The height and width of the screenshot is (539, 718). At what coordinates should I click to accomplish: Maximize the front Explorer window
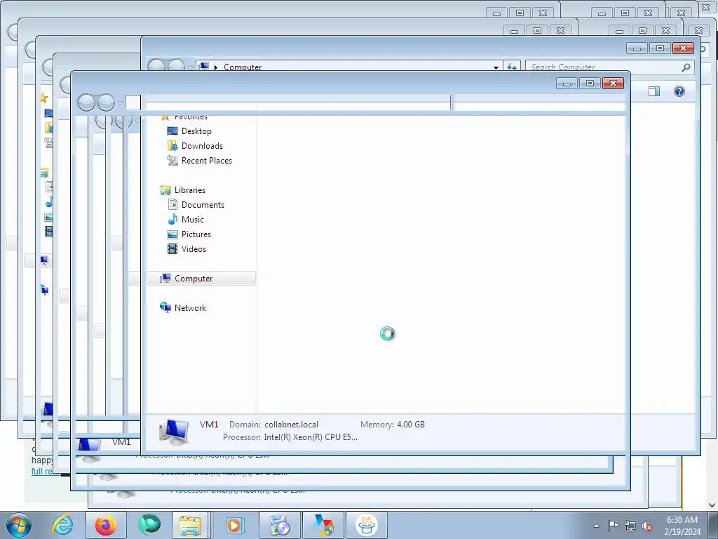point(590,83)
